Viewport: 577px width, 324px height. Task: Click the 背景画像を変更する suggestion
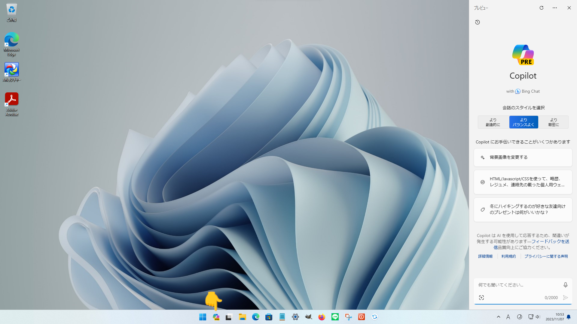tap(523, 157)
